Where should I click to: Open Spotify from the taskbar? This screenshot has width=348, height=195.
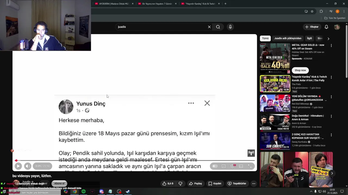(83, 191)
